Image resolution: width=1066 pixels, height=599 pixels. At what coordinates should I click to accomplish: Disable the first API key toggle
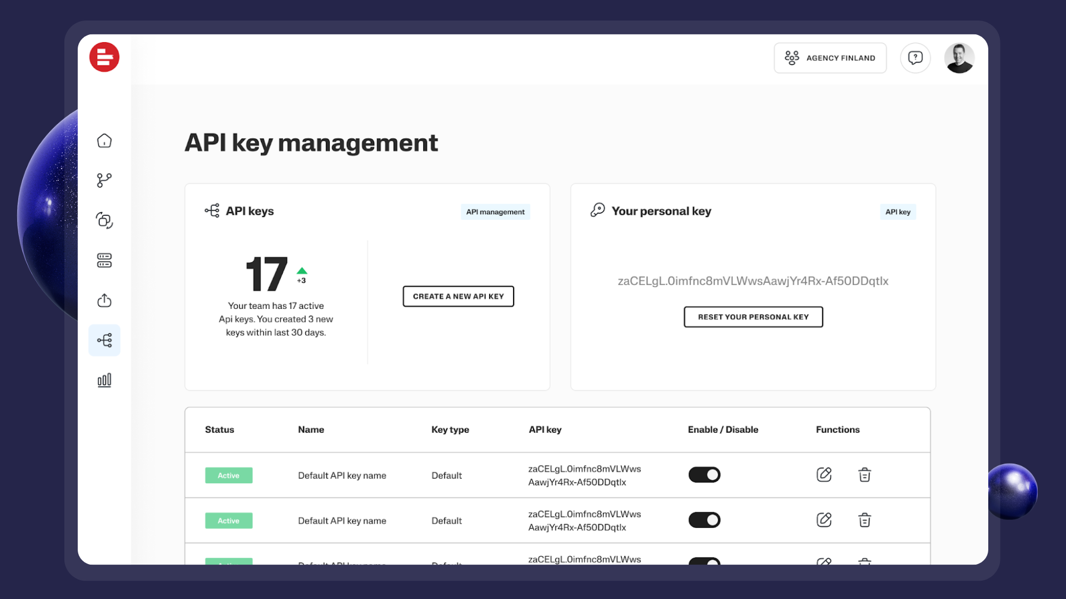pos(704,475)
